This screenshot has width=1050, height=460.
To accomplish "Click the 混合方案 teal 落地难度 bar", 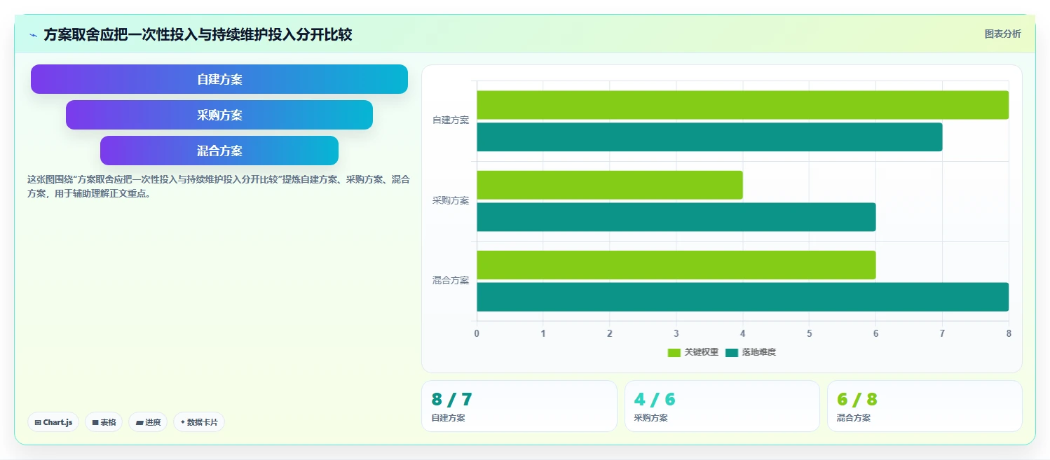I will 742,297.
